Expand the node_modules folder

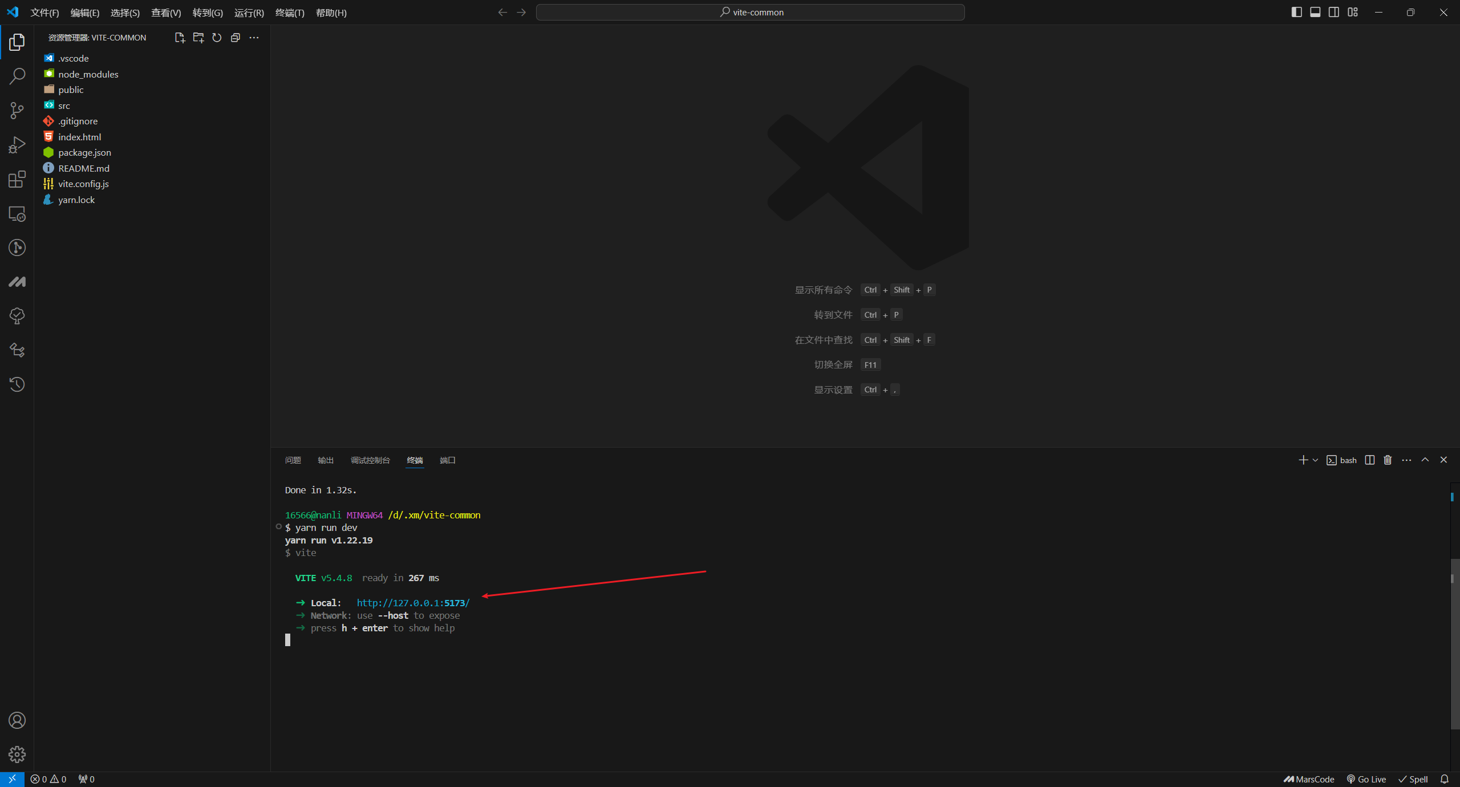pyautogui.click(x=88, y=74)
